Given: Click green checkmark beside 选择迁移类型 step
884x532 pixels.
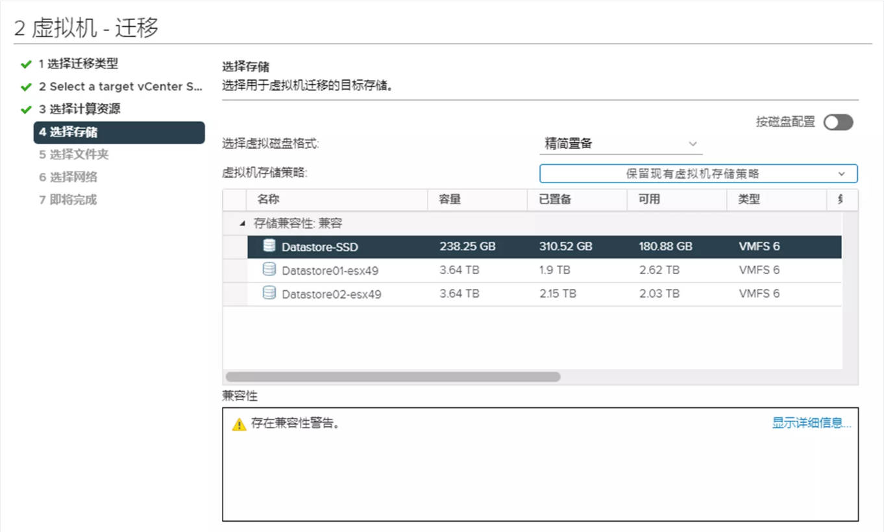Looking at the screenshot, I should [x=26, y=64].
